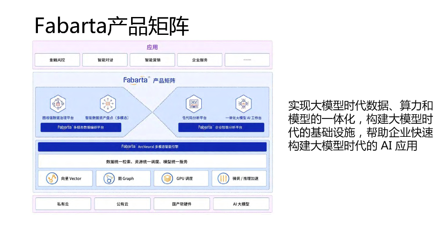Image resolution: width=446 pixels, height=251 pixels.
Task: Click the 微调/推理加速 sliders icon
Action: click(x=223, y=178)
